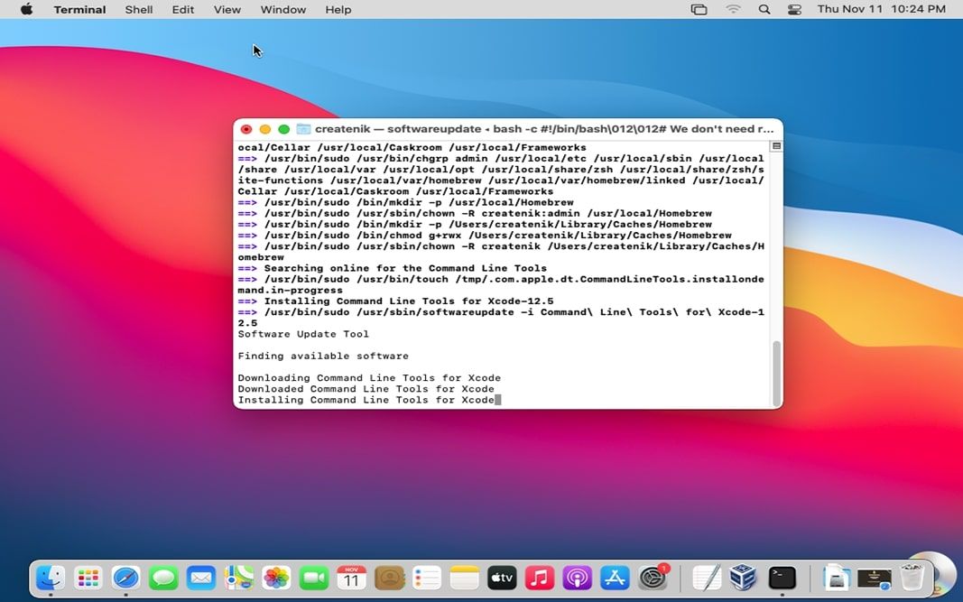Open the Podcasts app
The image size is (963, 602).
[x=577, y=576]
